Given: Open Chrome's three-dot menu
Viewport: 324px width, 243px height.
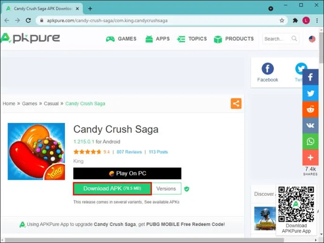Looking at the screenshot, I should tap(317, 21).
